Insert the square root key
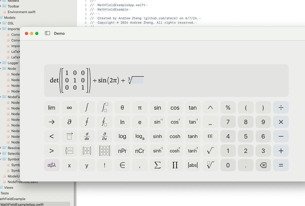 [210, 151]
